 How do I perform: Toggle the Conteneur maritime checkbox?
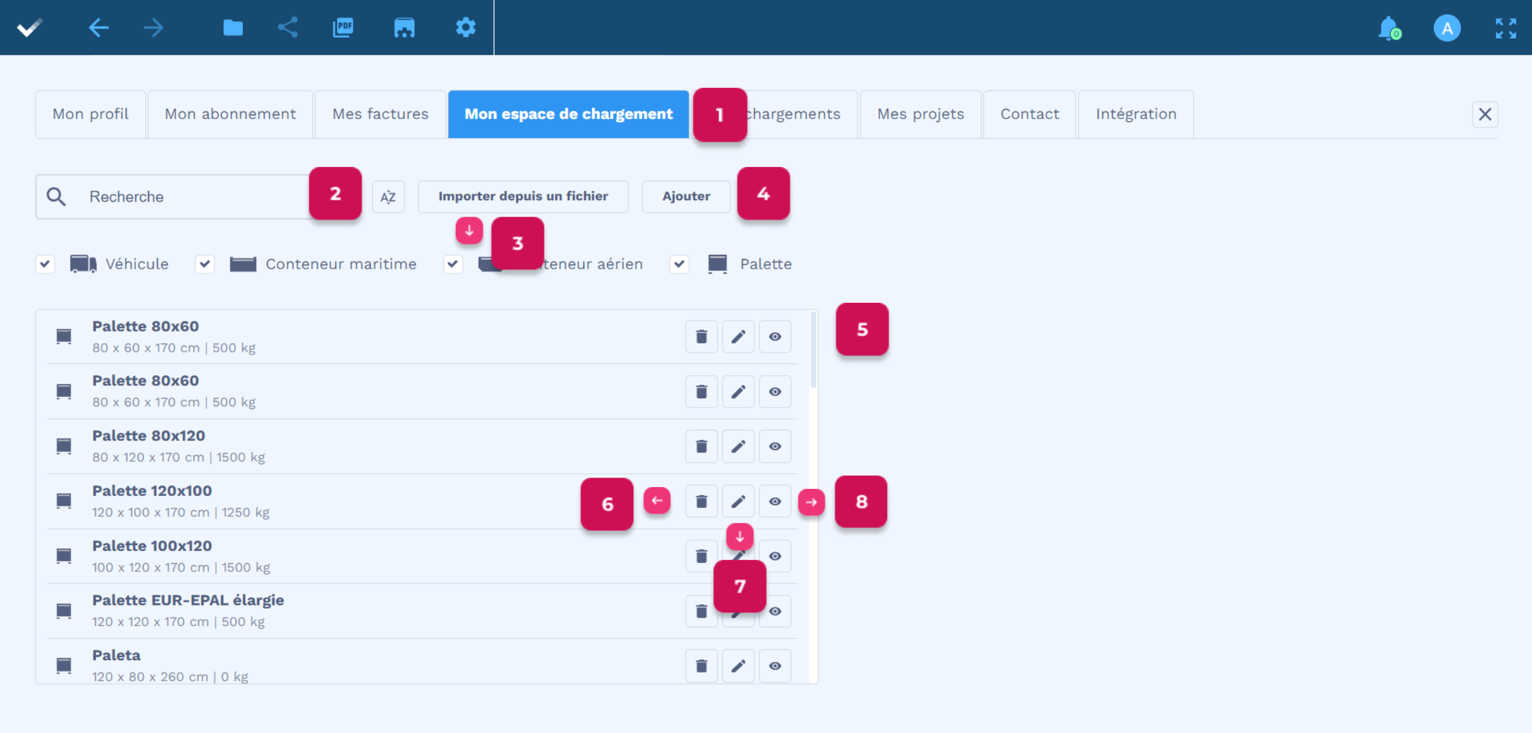(x=205, y=264)
